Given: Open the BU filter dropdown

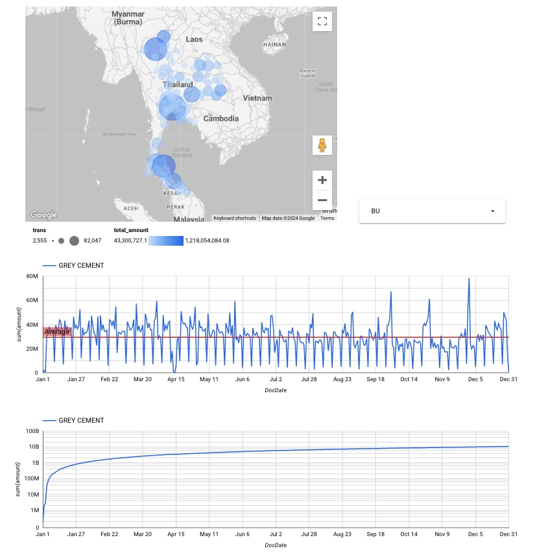Looking at the screenshot, I should tap(432, 210).
